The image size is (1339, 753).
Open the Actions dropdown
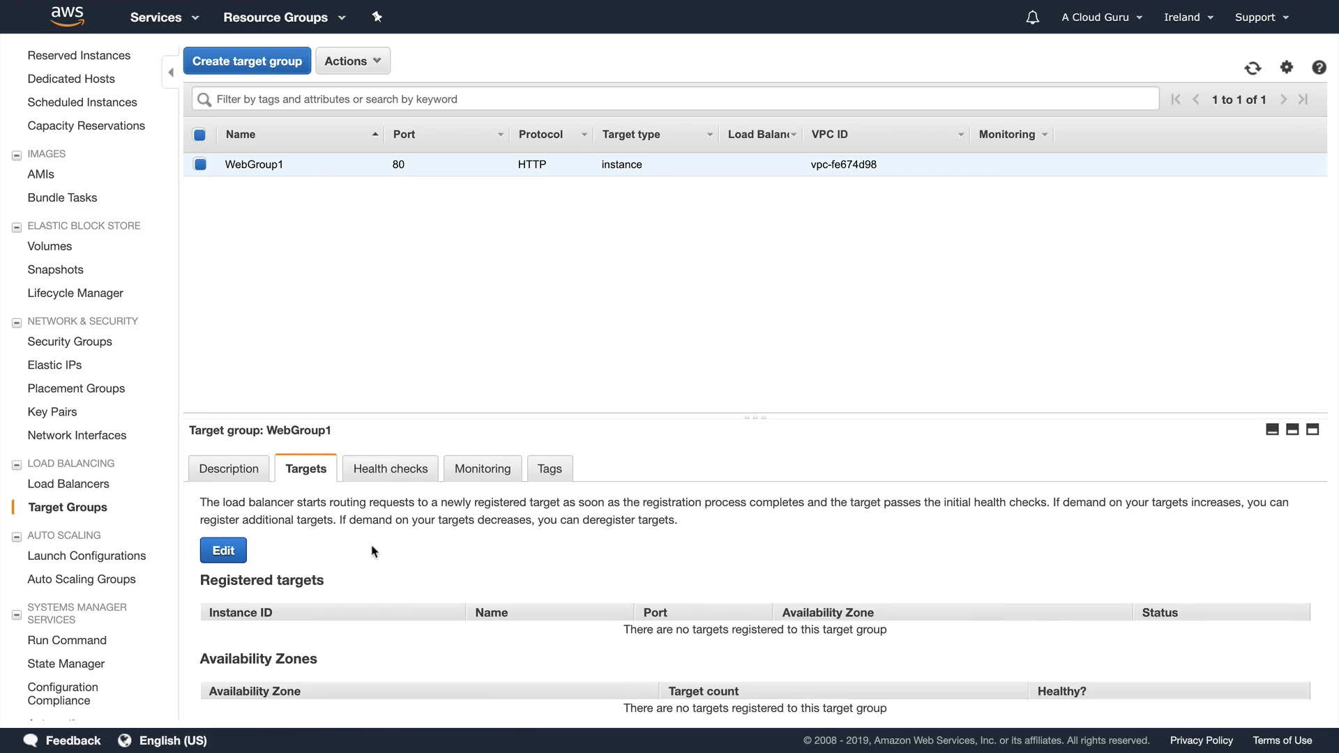click(x=352, y=61)
